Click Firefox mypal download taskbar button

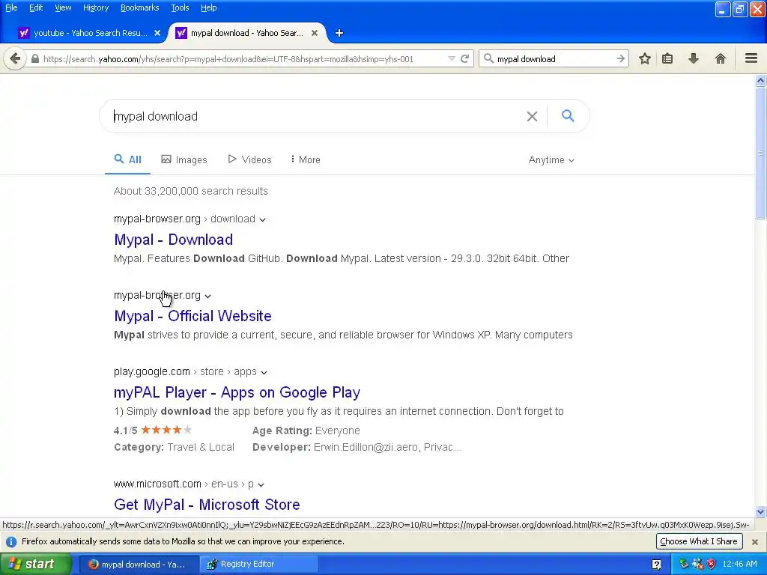coord(139,565)
